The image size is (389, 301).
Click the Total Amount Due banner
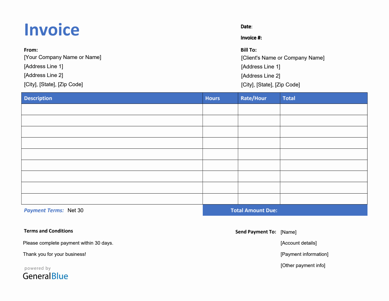tap(254, 210)
